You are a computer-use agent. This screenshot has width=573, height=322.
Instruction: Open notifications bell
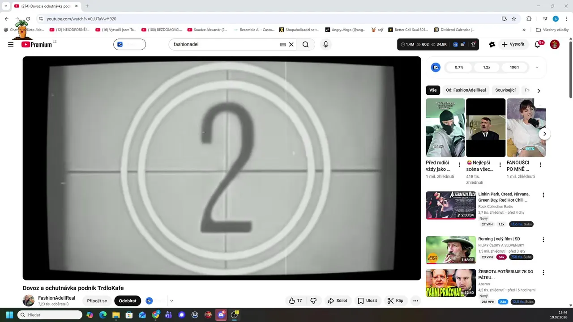[x=538, y=44]
